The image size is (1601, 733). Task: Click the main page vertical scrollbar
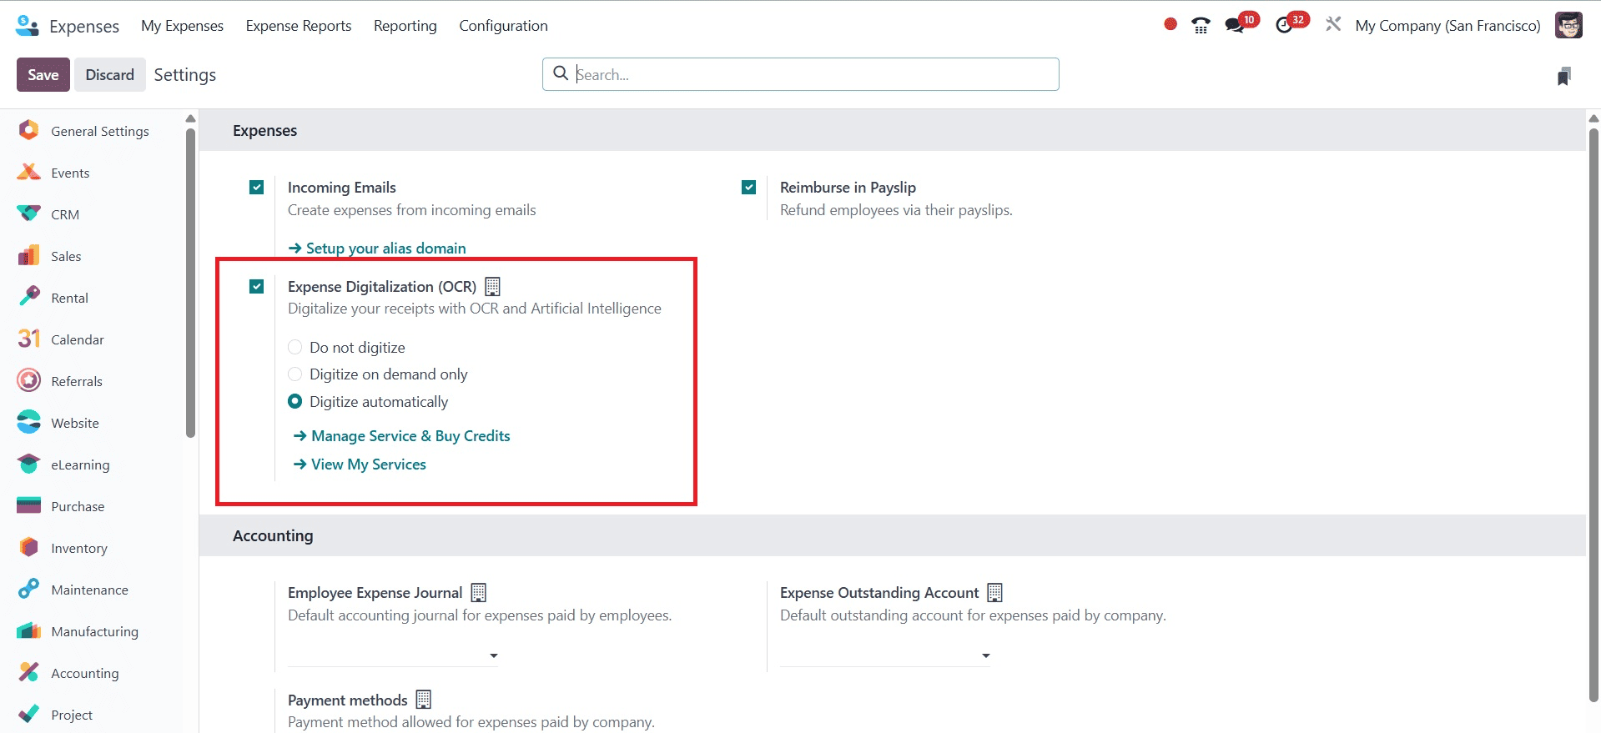click(1593, 414)
